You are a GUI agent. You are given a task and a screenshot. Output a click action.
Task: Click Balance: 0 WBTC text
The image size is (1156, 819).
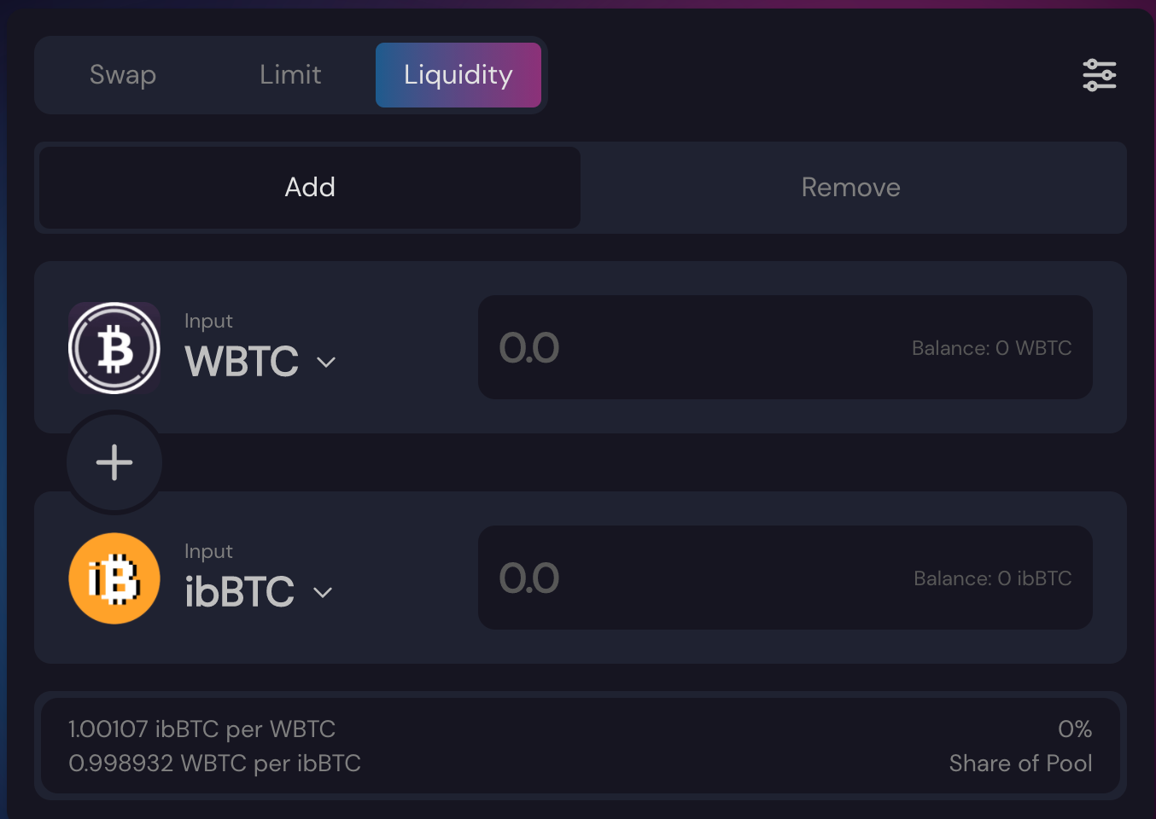tap(992, 348)
